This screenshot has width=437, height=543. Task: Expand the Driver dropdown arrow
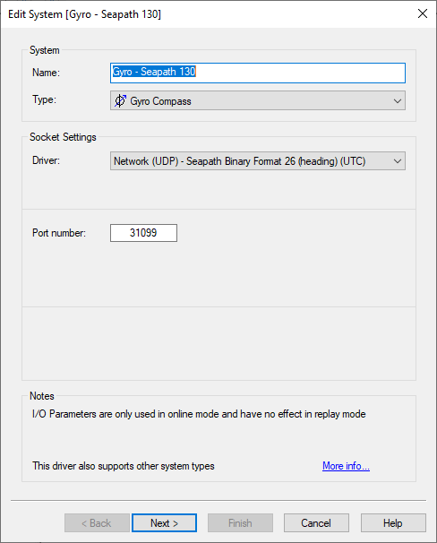(x=398, y=161)
